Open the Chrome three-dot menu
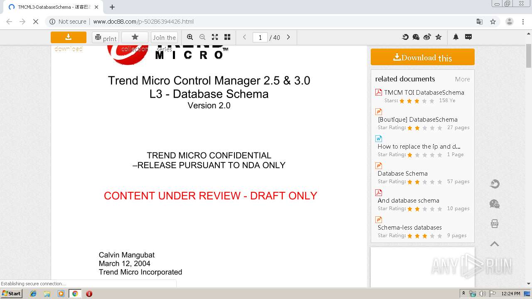Image resolution: width=532 pixels, height=299 pixels. 523,22
